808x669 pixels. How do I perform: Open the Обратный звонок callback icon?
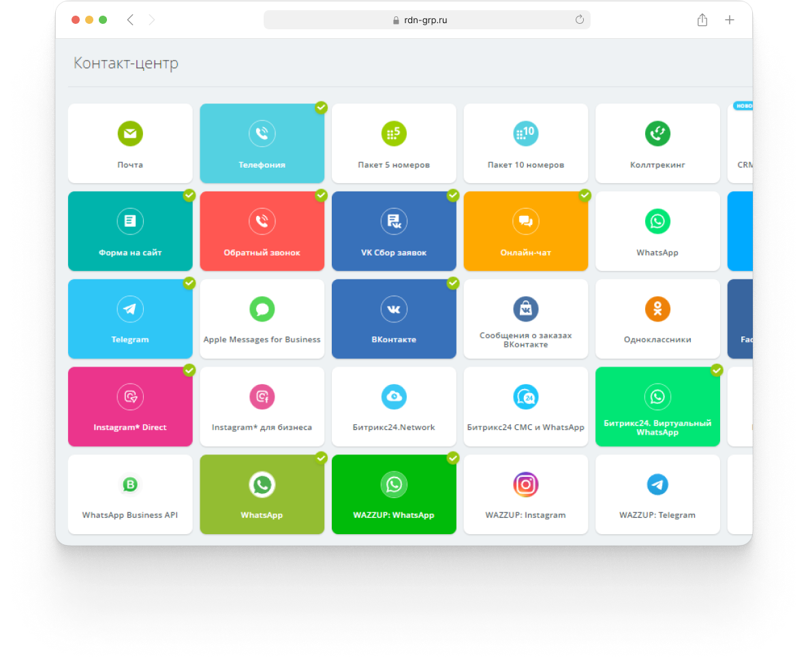262,221
